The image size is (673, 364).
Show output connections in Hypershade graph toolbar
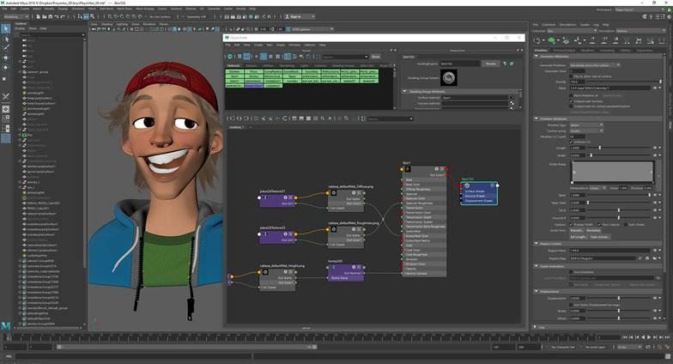click(247, 118)
